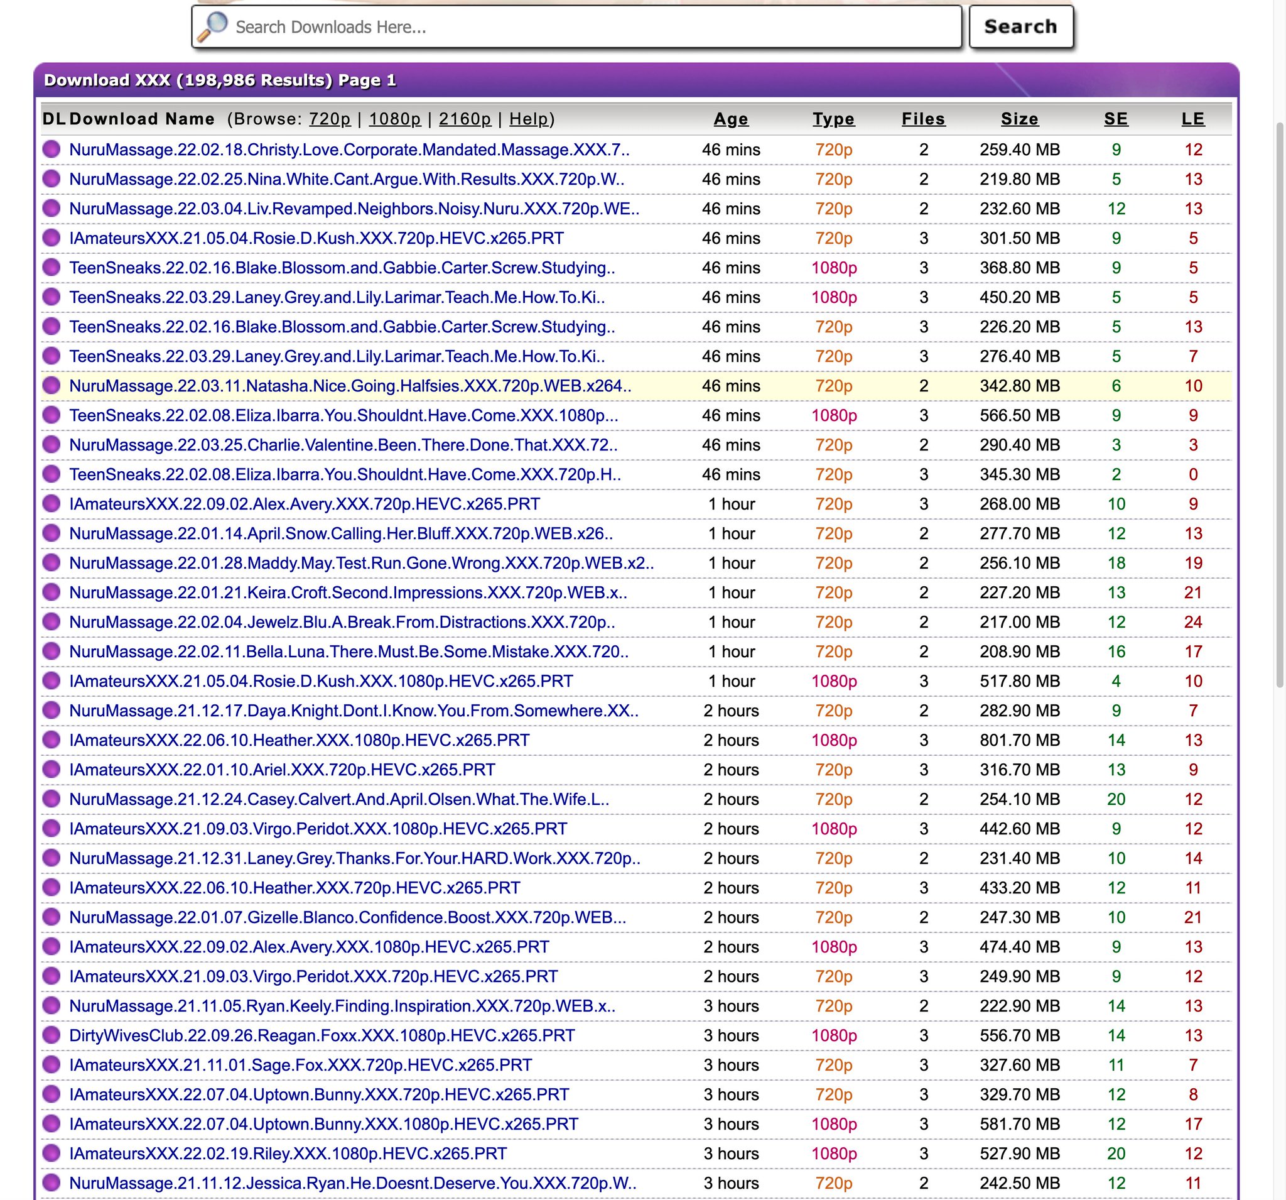The image size is (1286, 1200).
Task: Click the purple icon beside DirtyWivesClub.22.09.26.Reagan.Foxx
Action: click(51, 1034)
